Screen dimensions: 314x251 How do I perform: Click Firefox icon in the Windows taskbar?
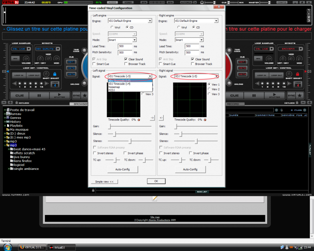click(22, 247)
